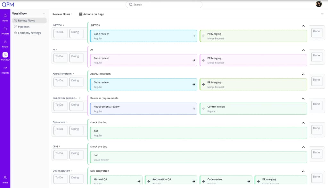328x188 pixels.
Task: Open the Home icon in sidebar
Action: coord(5,16)
